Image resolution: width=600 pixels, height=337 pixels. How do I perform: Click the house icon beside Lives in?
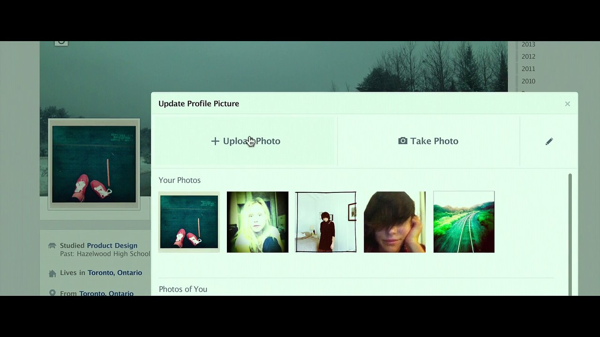point(52,273)
